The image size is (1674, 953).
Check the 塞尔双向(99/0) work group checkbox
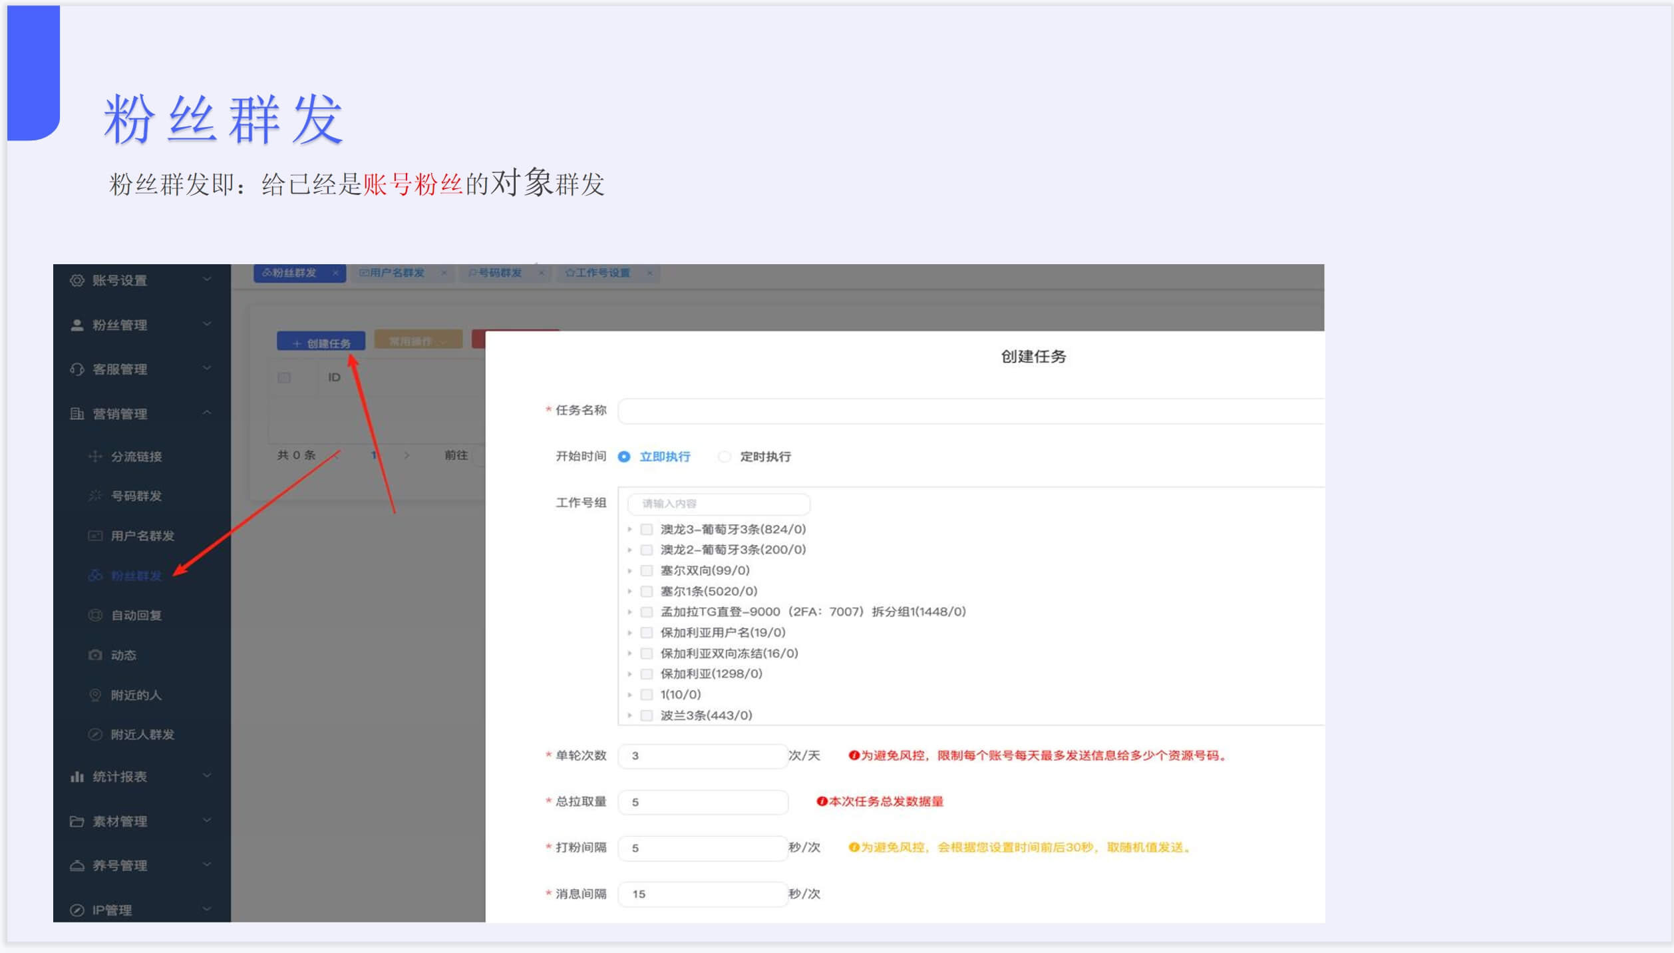tap(645, 570)
